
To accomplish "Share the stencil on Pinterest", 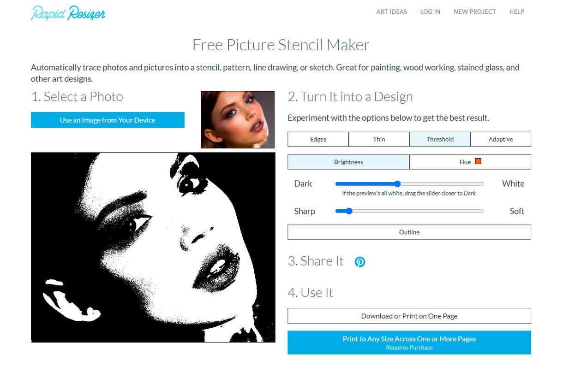I will tap(359, 261).
